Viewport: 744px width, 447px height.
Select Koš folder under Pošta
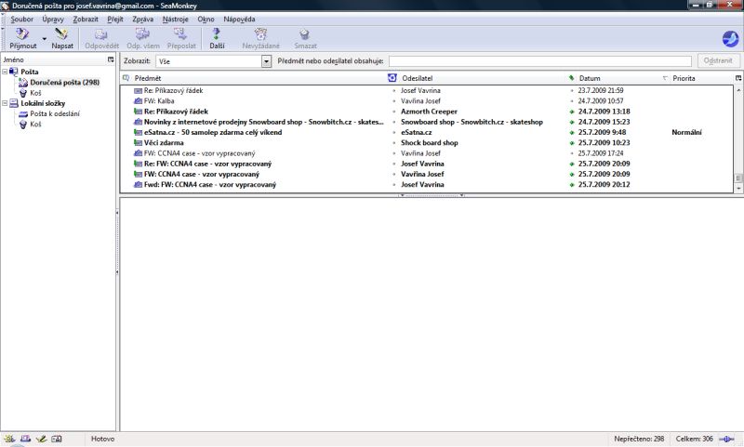(35, 93)
